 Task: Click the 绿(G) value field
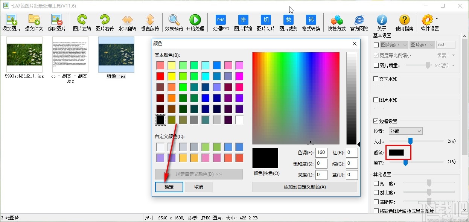[x=352, y=163]
